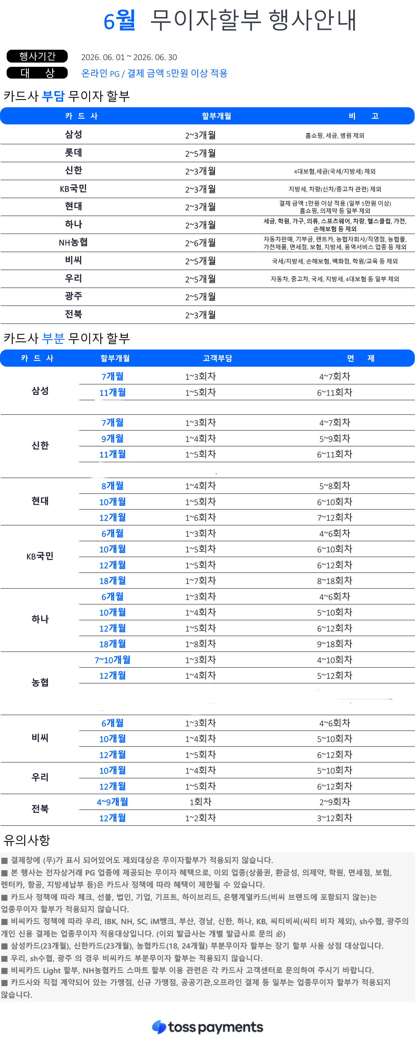The image size is (415, 1052).
Task: Click the '2~9회차' exemption cell
Action: pyautogui.click(x=335, y=802)
